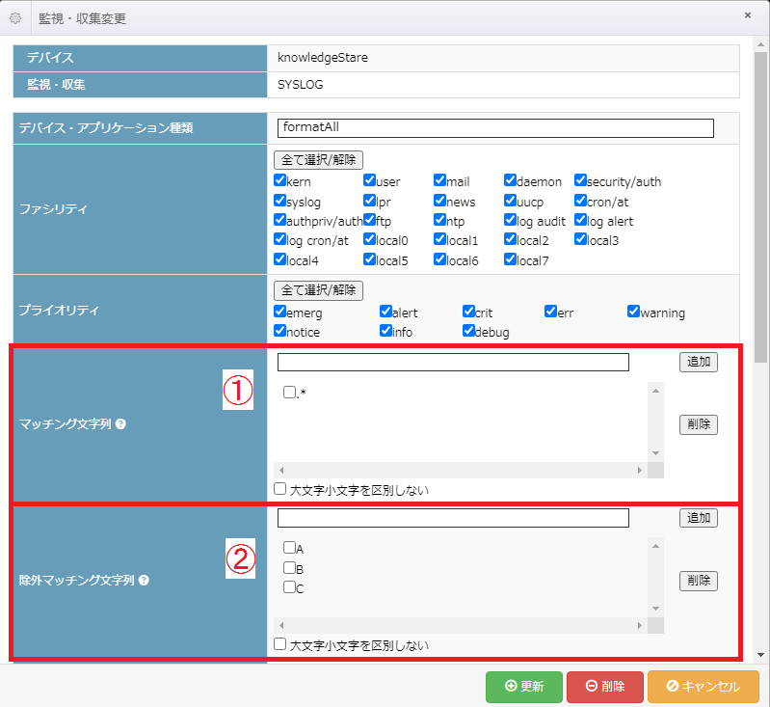Image resolution: width=770 pixels, height=707 pixels.
Task: Uncheck the syslog facility checkbox
Action: click(x=279, y=200)
